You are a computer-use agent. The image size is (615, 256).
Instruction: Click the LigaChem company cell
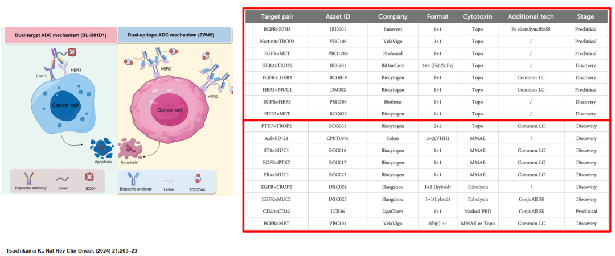tap(392, 211)
